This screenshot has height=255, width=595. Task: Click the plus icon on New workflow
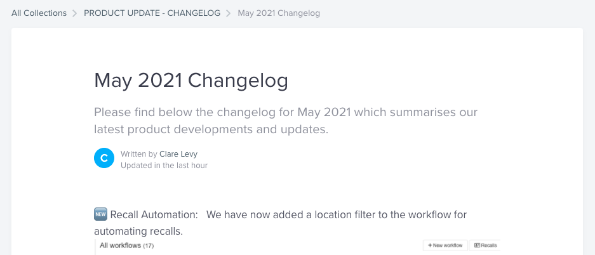430,245
